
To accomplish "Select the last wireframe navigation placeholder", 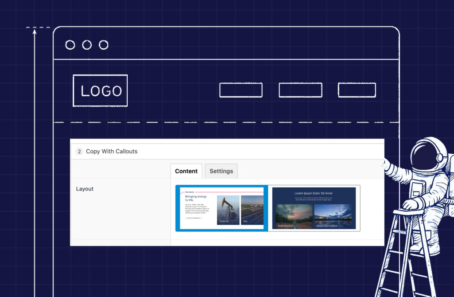I will [356, 90].
